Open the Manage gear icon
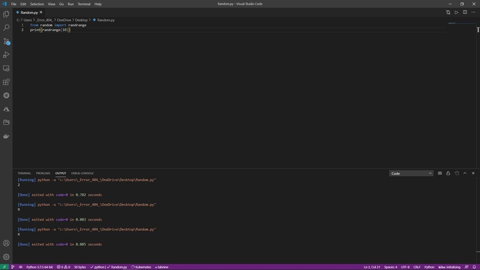The width and height of the screenshot is (480, 270). [6, 257]
